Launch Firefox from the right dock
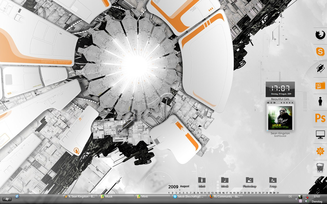This screenshot has width=327, height=204. pos(320,35)
